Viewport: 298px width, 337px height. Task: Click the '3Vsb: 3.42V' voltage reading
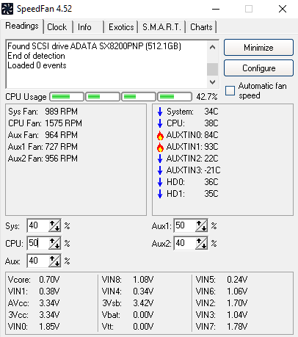pyautogui.click(x=128, y=303)
